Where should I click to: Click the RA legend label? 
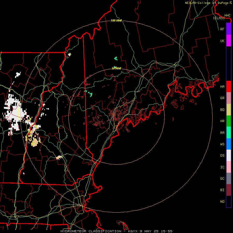coord(222,133)
